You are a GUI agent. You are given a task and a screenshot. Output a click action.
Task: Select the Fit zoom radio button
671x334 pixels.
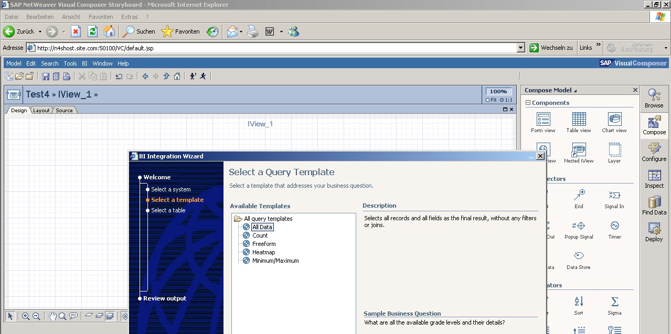488,100
